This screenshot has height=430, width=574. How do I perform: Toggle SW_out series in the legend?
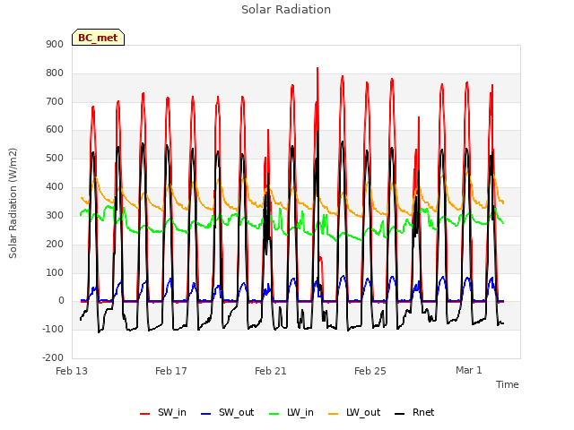pos(228,412)
